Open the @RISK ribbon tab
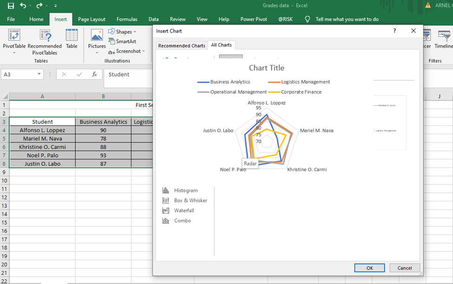Image resolution: width=453 pixels, height=284 pixels. pyautogui.click(x=285, y=20)
